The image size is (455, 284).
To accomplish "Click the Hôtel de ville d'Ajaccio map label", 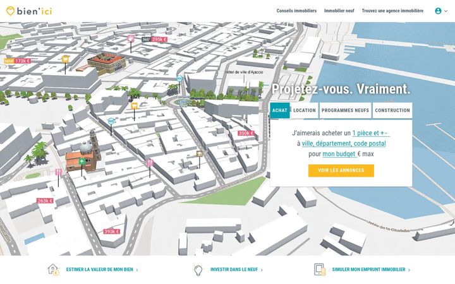I will point(245,72).
